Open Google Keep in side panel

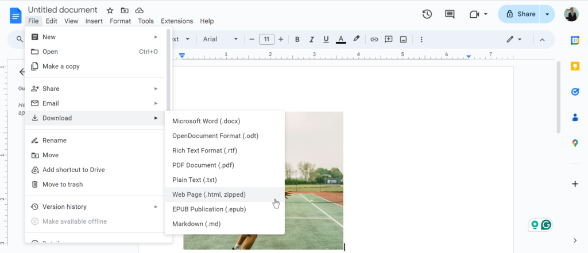click(575, 66)
